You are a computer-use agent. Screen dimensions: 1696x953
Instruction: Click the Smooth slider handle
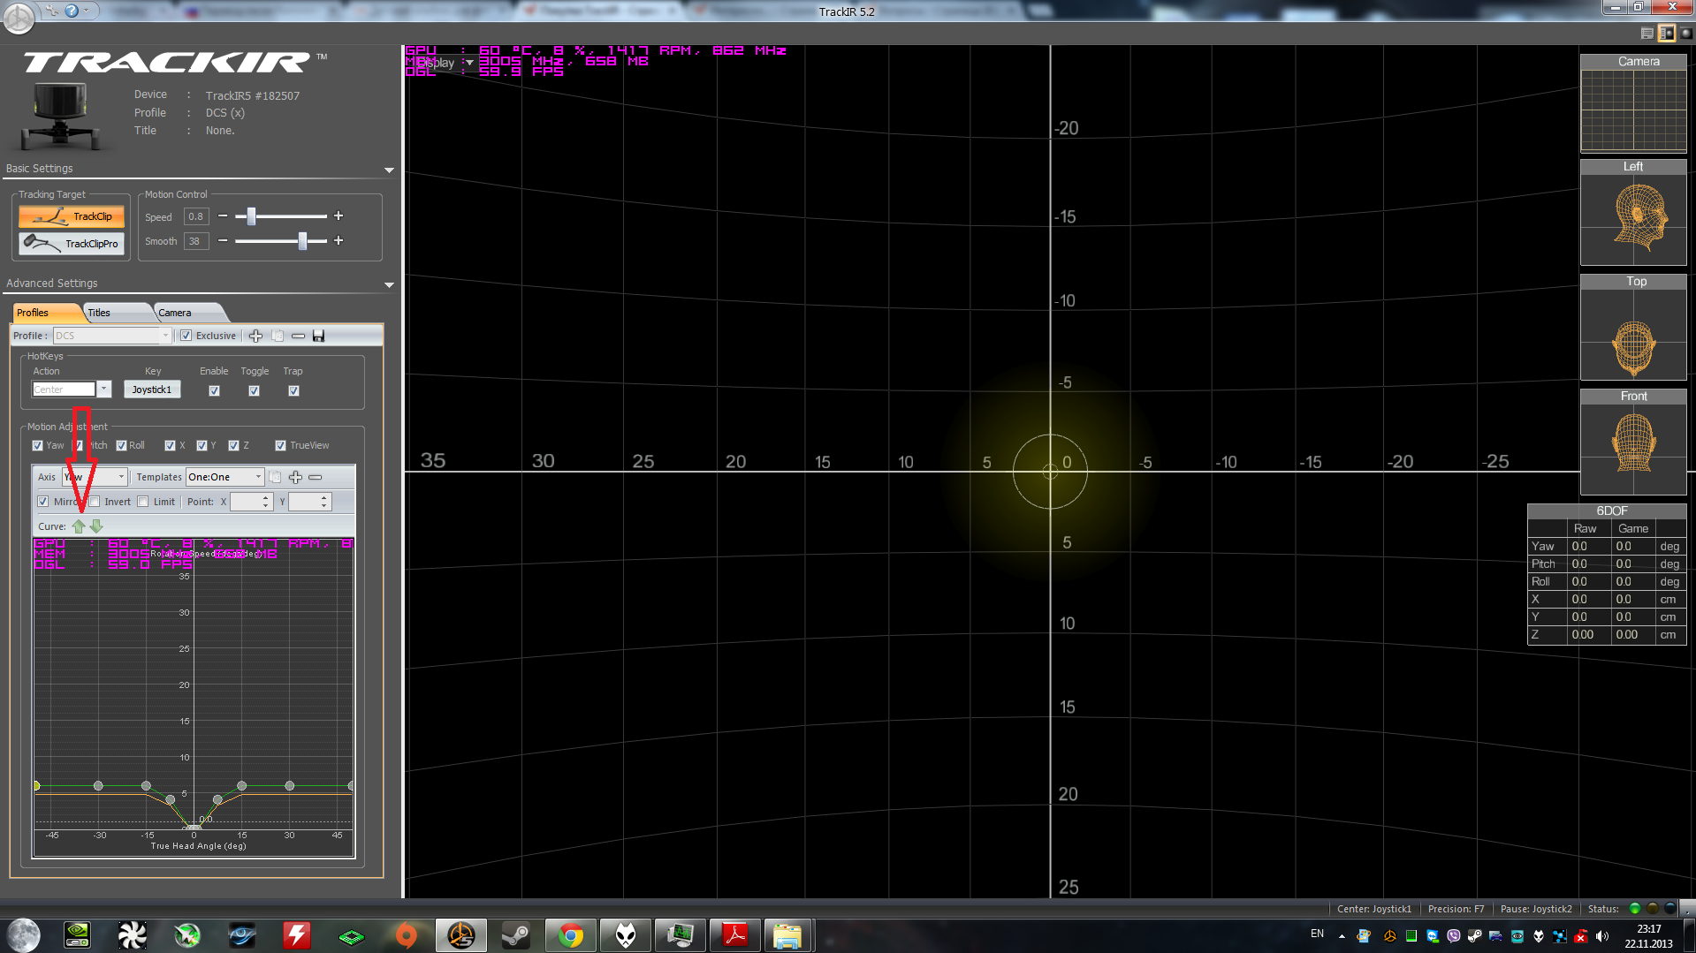[x=302, y=240]
